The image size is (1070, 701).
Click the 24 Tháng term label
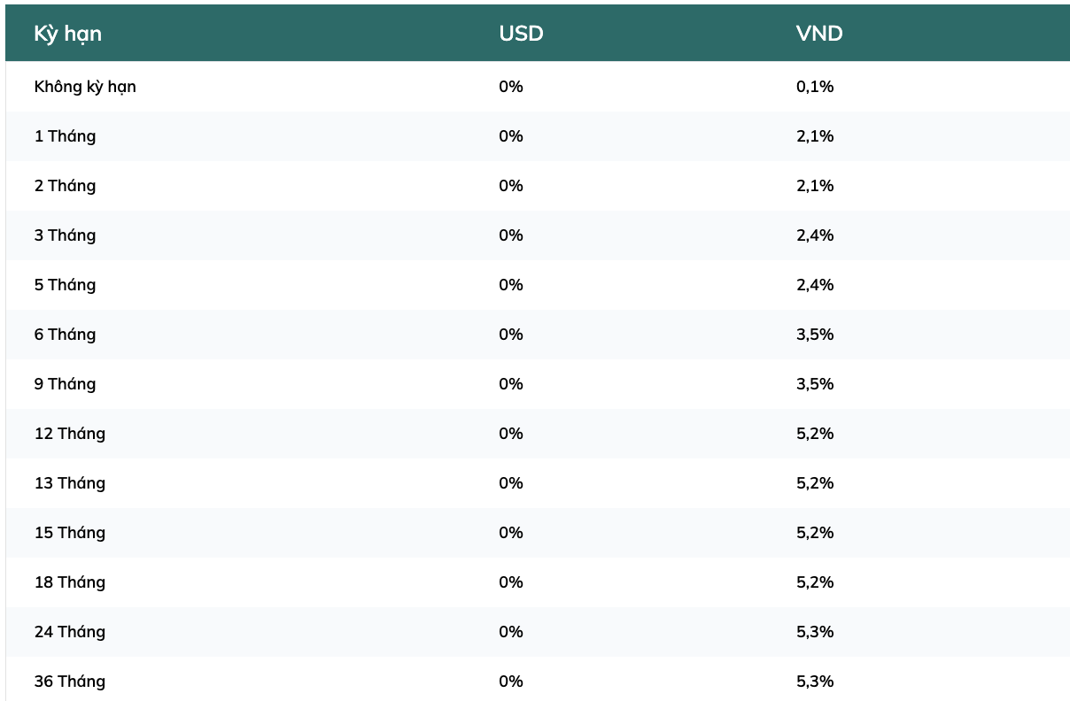[69, 632]
